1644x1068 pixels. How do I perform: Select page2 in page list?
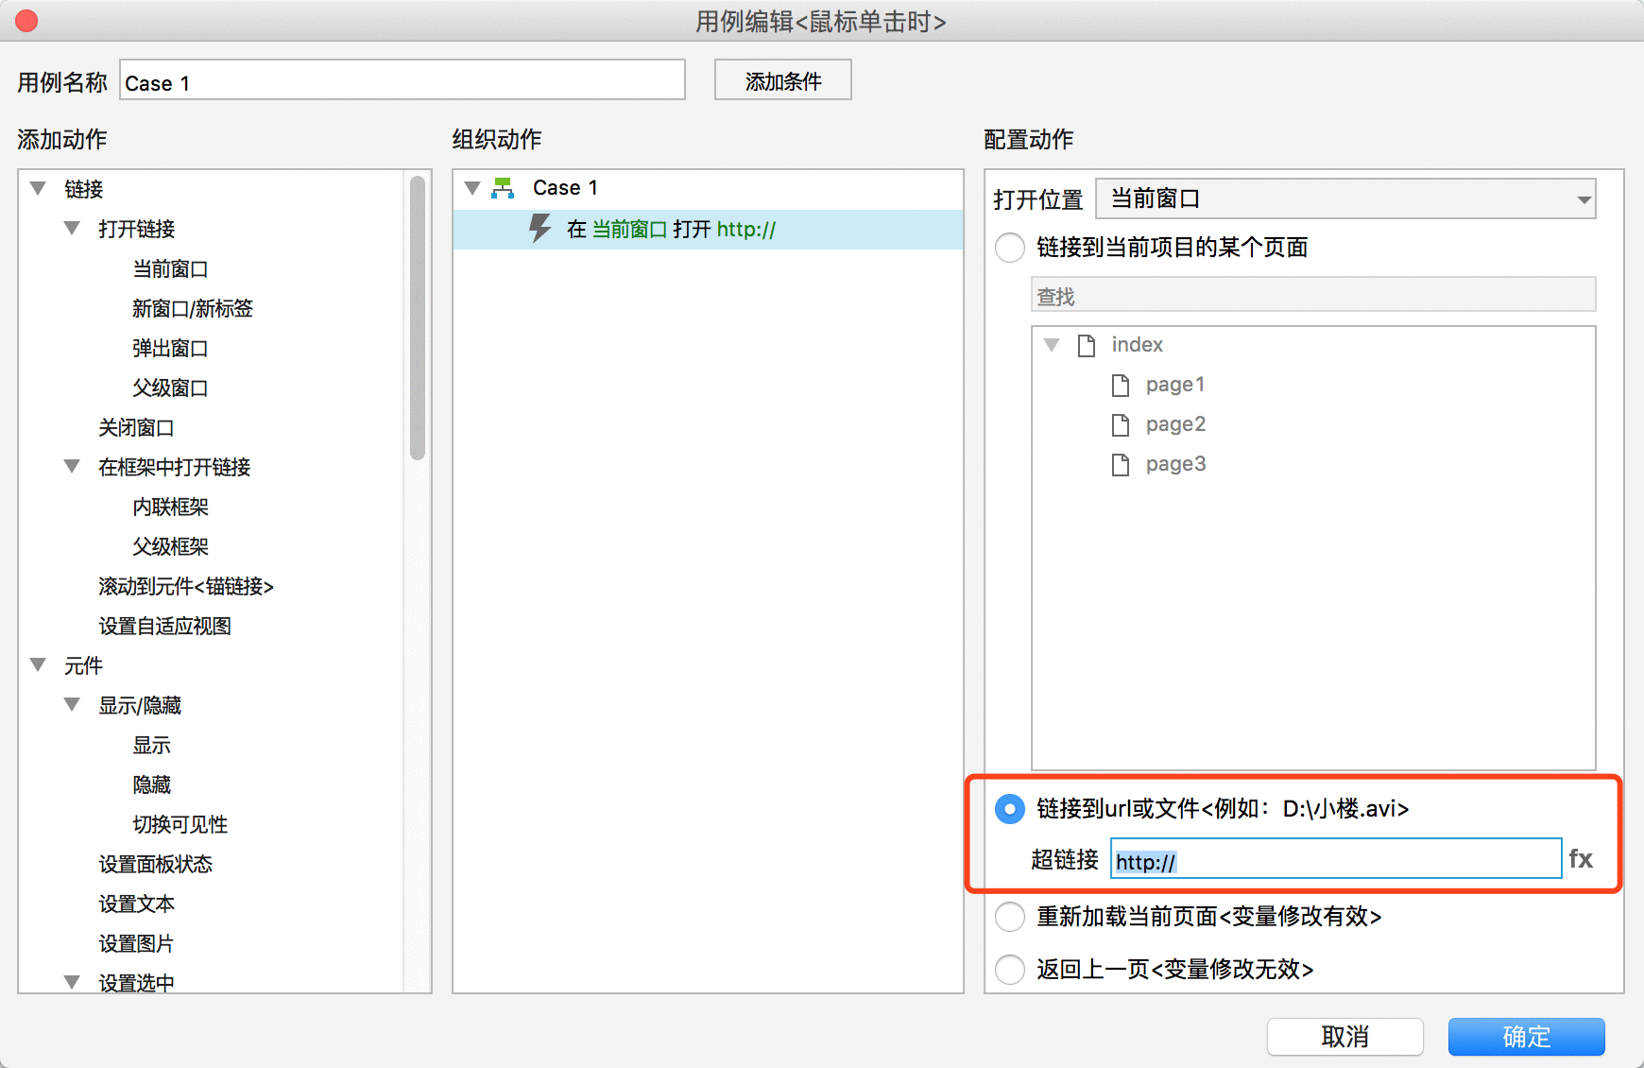point(1175,424)
